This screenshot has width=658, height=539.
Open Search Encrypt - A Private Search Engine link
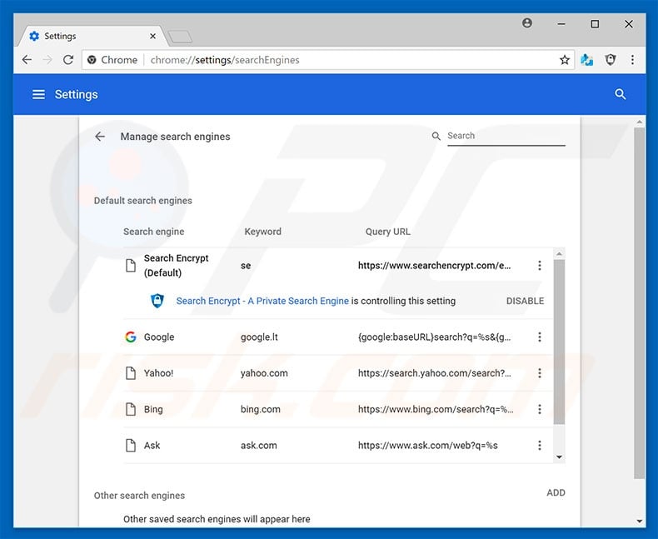tap(262, 301)
